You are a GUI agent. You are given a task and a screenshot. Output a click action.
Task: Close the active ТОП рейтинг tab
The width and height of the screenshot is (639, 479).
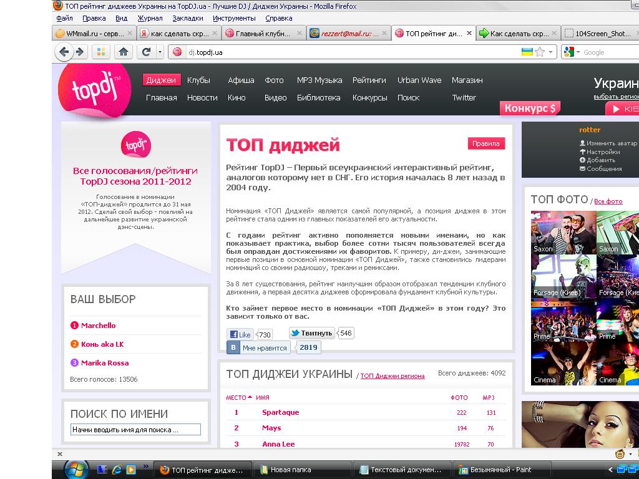pyautogui.click(x=469, y=34)
